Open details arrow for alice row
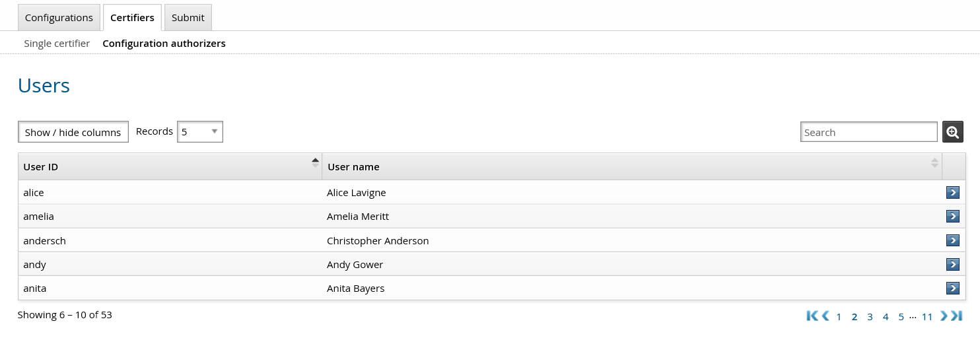 point(952,192)
